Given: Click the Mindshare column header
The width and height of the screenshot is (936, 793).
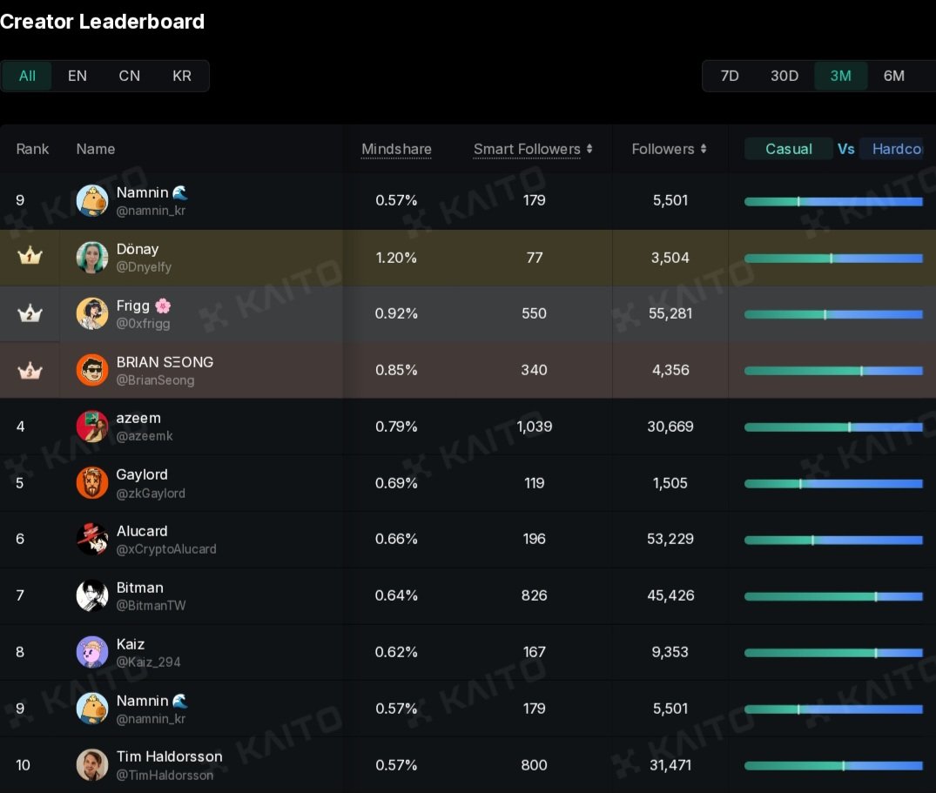Looking at the screenshot, I should pos(396,149).
